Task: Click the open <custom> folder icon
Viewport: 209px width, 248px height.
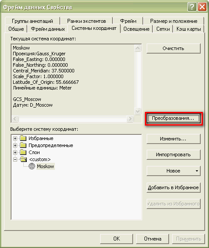Action: click(23, 159)
